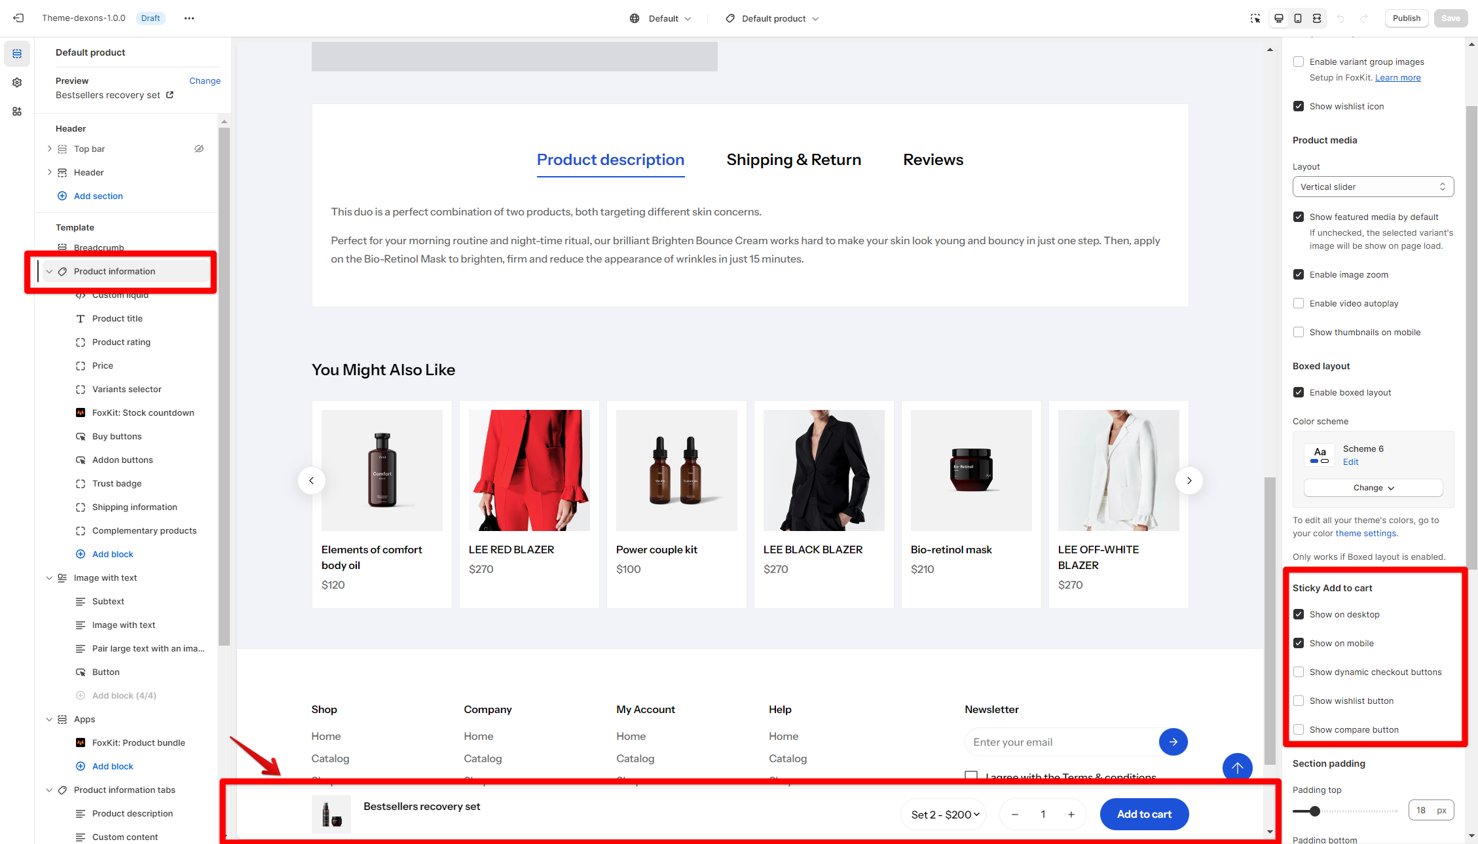Open the Product description tab

pos(610,160)
